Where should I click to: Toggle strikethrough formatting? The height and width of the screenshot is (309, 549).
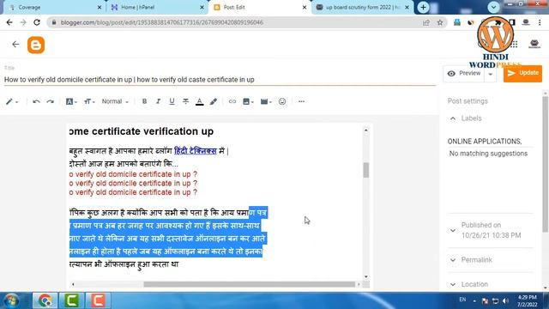coord(185,101)
